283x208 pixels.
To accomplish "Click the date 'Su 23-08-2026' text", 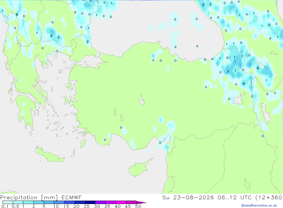I will pos(188,197).
